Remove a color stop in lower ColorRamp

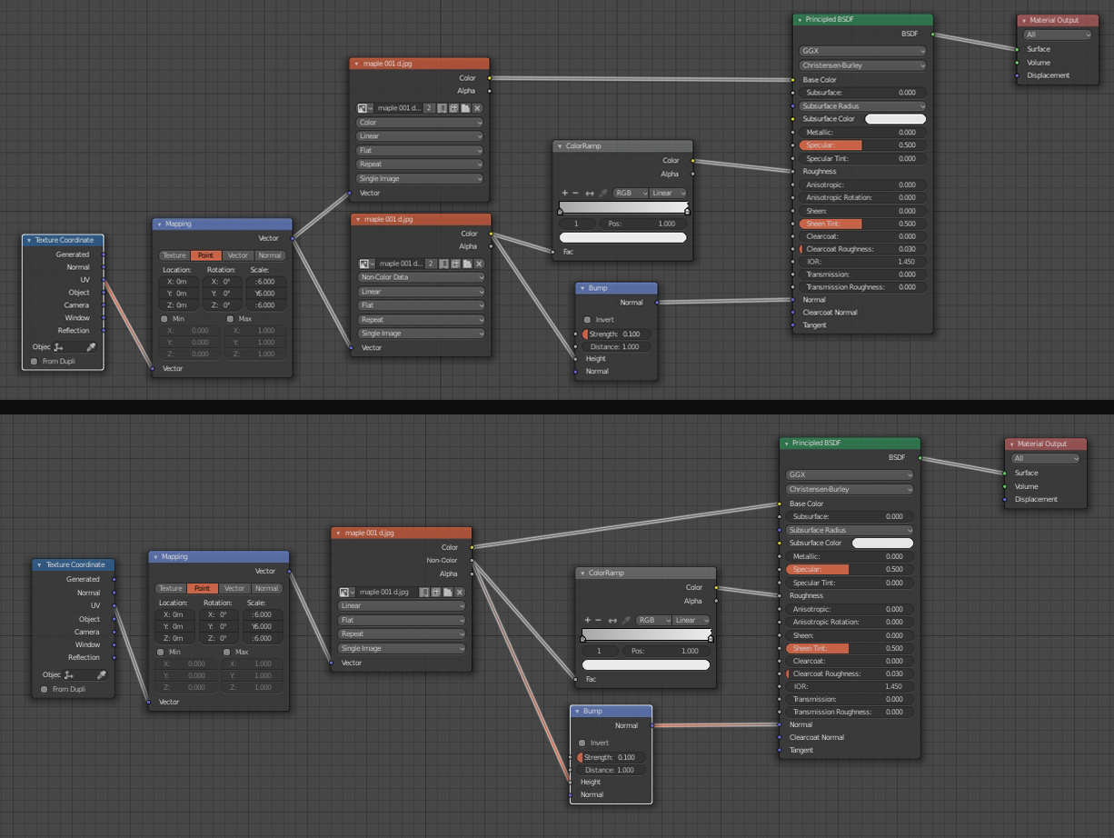pos(598,620)
